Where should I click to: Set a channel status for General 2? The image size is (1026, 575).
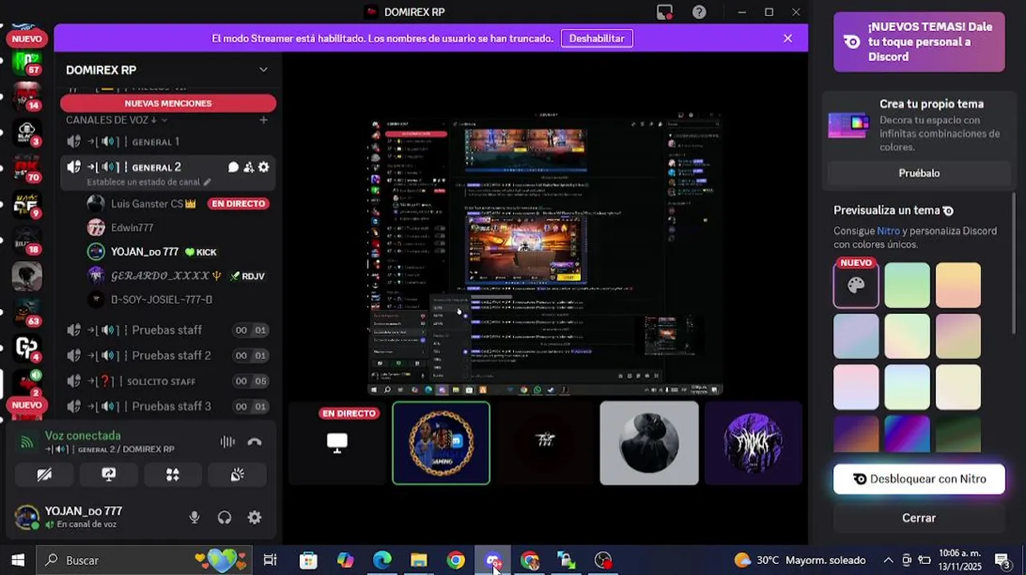coord(149,182)
